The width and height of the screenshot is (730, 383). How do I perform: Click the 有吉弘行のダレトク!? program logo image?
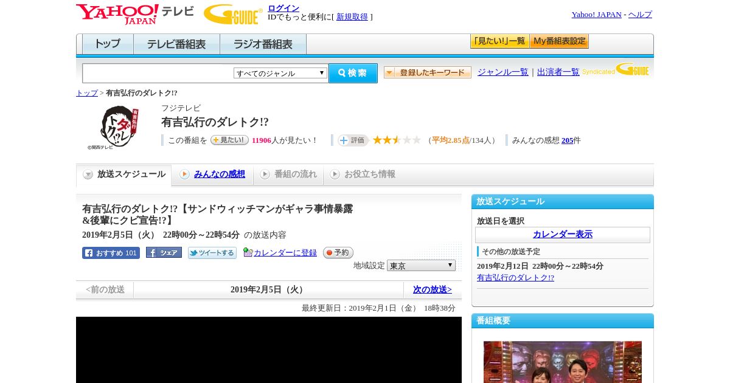pos(114,127)
